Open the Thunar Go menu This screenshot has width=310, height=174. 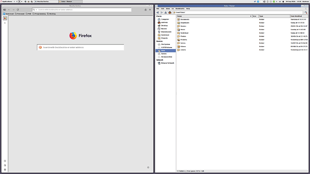pyautogui.click(x=173, y=9)
